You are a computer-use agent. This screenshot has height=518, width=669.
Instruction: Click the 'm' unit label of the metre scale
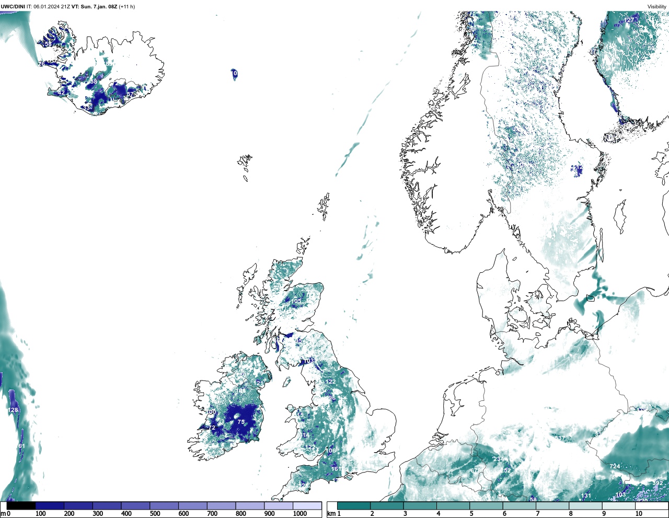click(x=3, y=514)
